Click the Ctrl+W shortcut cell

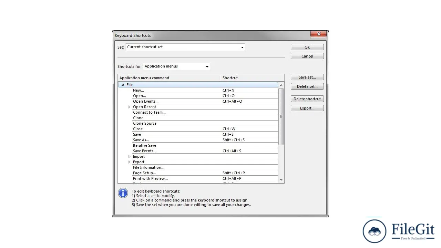coord(229,129)
